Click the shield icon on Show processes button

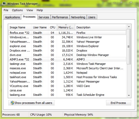point(12,103)
